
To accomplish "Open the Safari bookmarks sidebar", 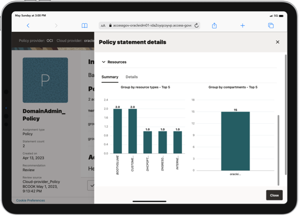I will pos(84,25).
